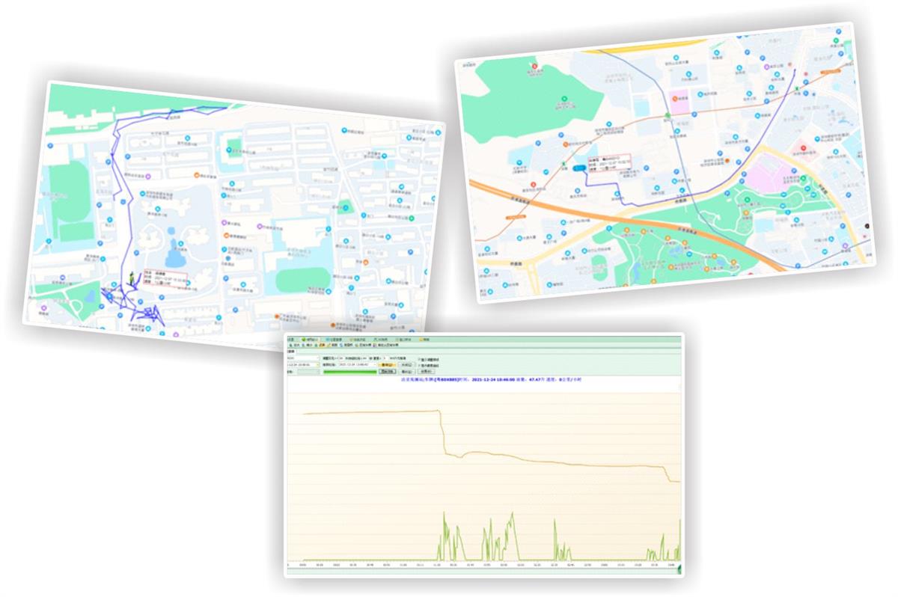Select the red hospital marker at top-left of right map

click(534, 67)
